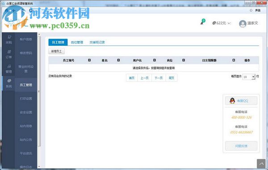268x170 pixels.
Task: Switch to the 交接班记录 tab
Action: pyautogui.click(x=97, y=42)
